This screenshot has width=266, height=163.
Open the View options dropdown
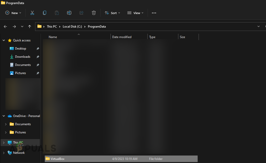135,13
